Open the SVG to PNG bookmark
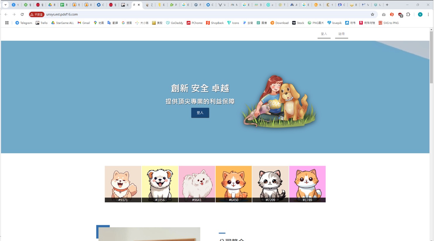 389,23
